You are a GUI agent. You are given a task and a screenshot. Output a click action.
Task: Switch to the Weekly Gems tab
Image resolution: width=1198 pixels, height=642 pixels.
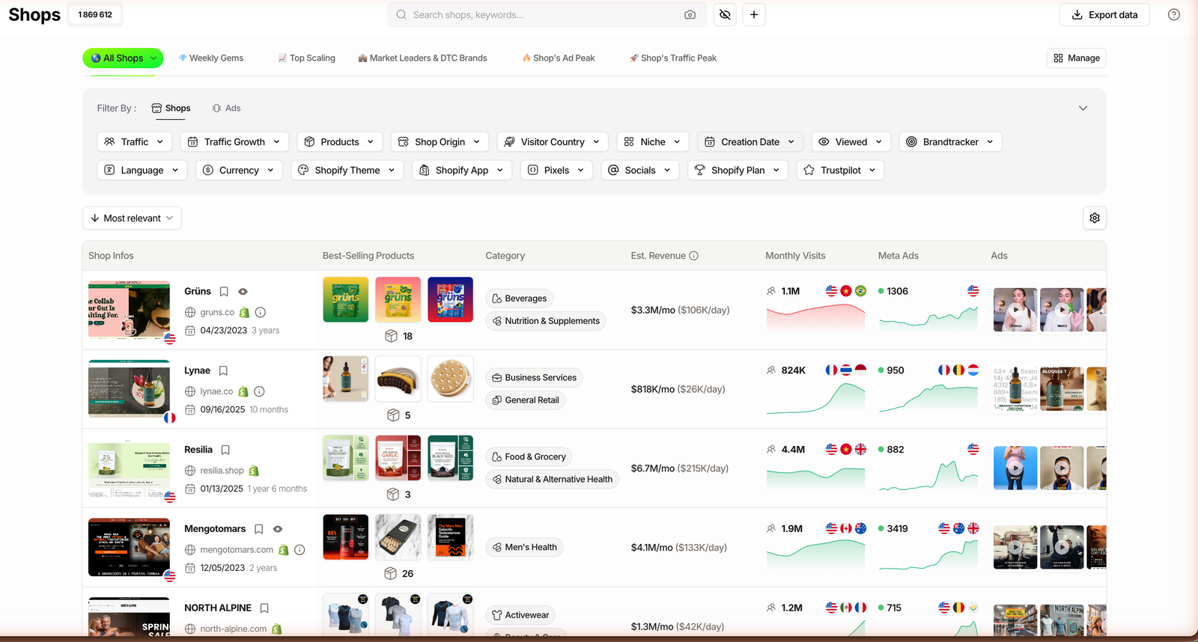(211, 58)
